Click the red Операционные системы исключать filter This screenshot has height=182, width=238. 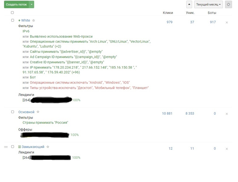80,83
